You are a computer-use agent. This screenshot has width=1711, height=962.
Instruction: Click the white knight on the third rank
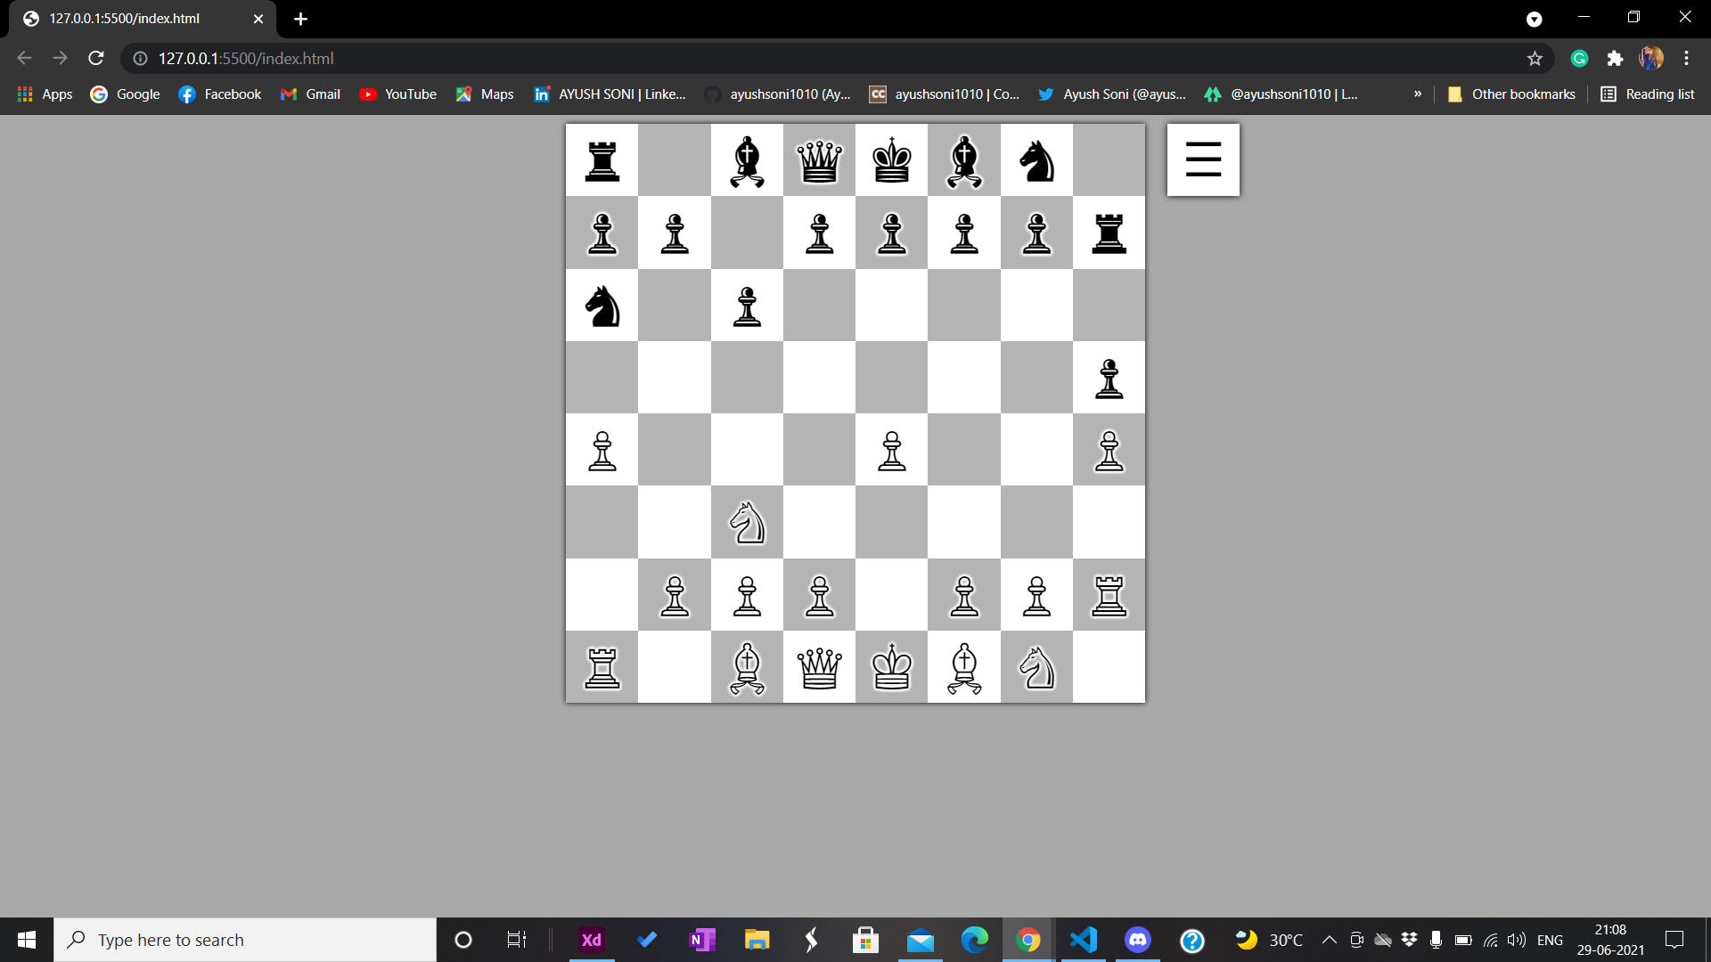747,522
